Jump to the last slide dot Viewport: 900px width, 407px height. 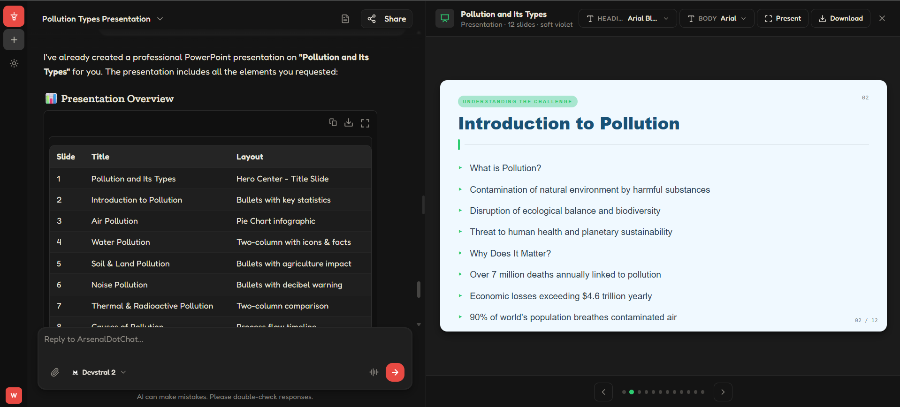702,392
